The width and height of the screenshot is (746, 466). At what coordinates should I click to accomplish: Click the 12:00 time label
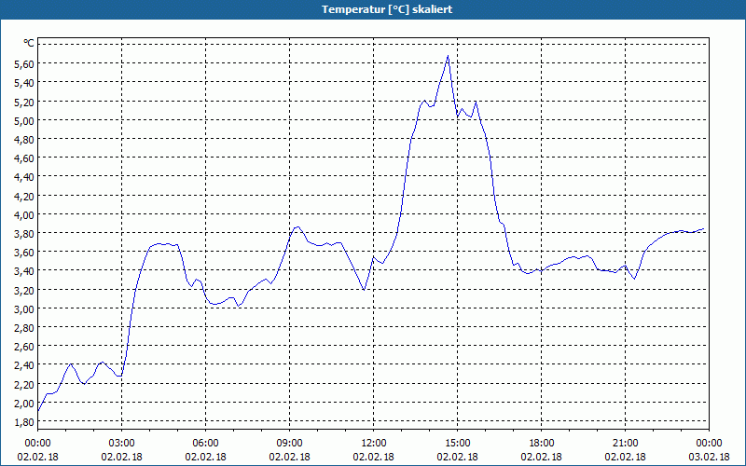point(374,444)
